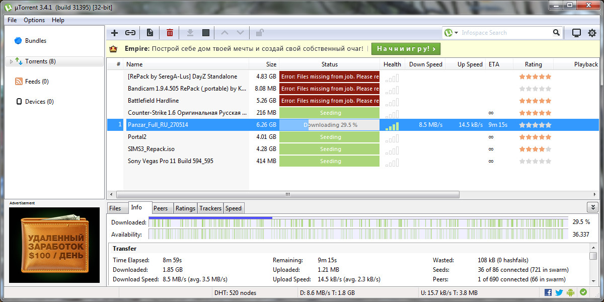Click the Downloaded pieces bar in Info
Screen dimensions: 604x302
tap(359, 222)
